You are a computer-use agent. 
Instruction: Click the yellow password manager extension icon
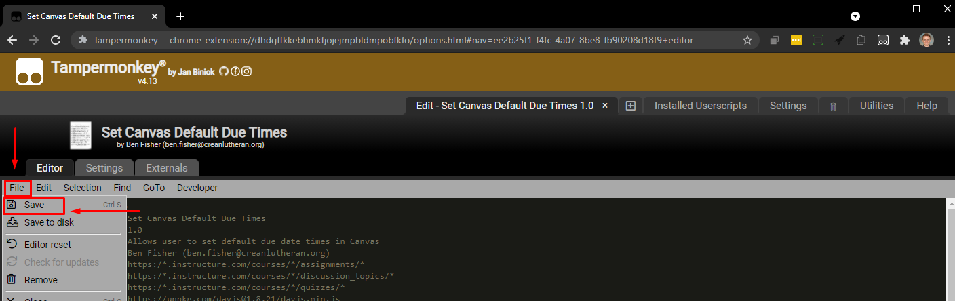796,40
